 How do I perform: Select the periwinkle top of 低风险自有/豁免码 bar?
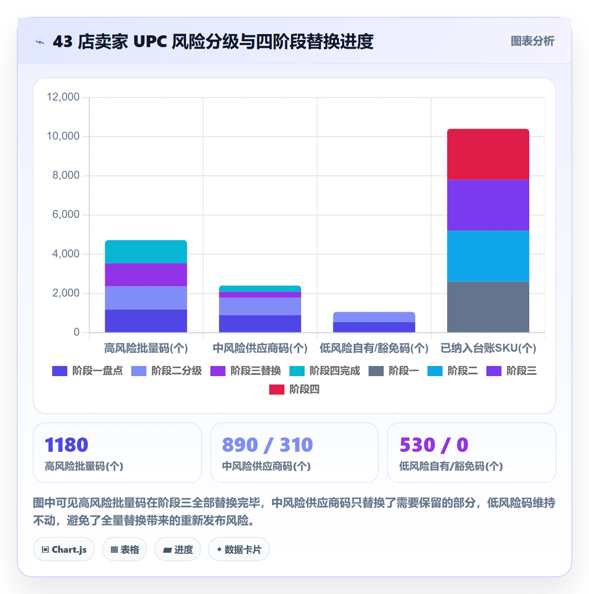(374, 317)
